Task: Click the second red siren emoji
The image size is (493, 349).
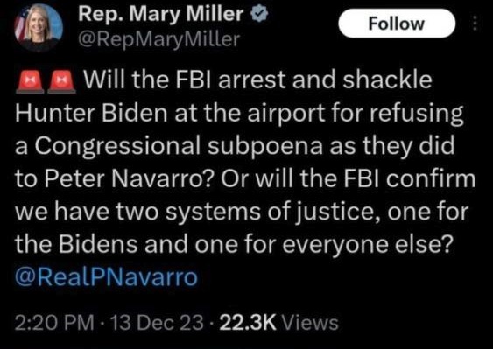Action: 61,81
